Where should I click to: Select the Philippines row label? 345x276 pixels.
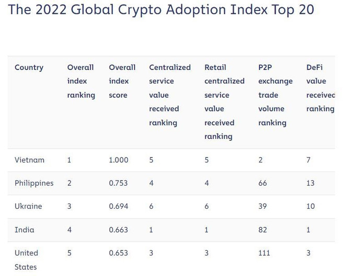34,183
